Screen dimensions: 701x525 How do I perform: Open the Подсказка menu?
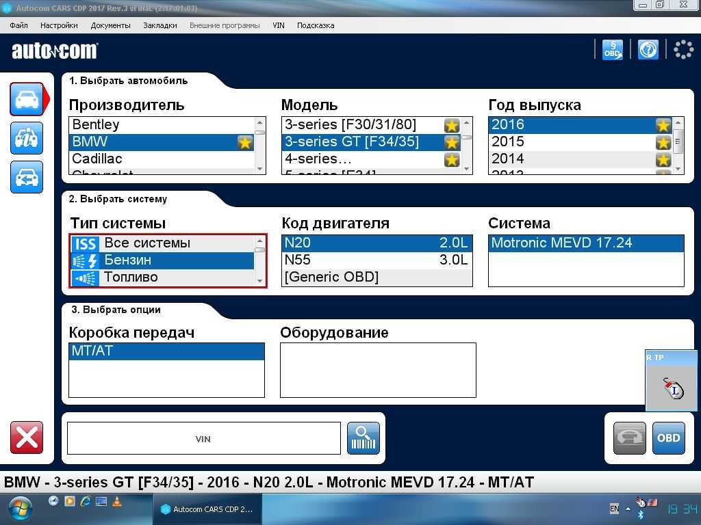tap(316, 25)
